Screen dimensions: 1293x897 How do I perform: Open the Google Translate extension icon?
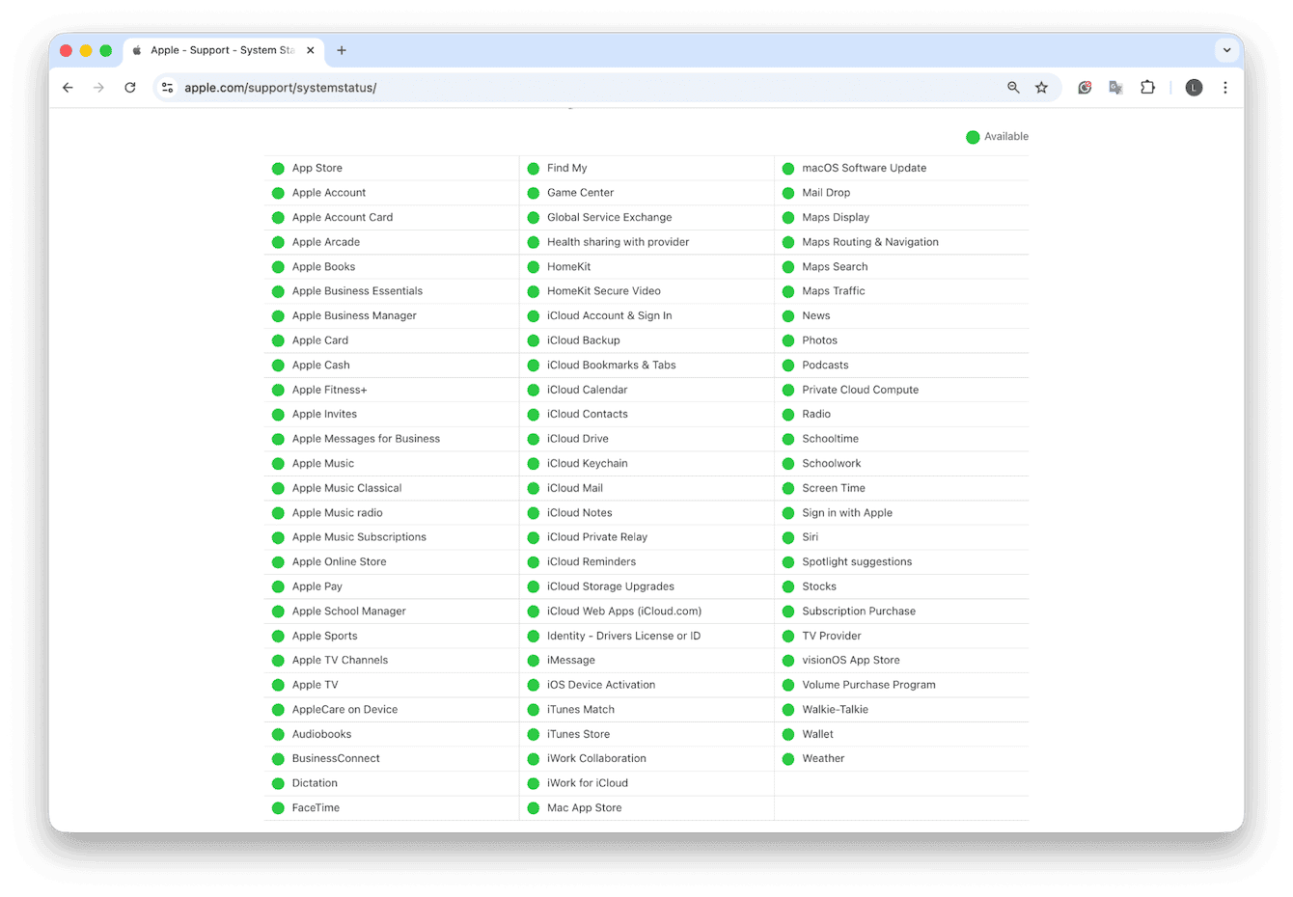point(1115,87)
